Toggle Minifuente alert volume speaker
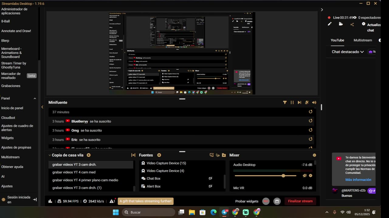 coord(314,102)
